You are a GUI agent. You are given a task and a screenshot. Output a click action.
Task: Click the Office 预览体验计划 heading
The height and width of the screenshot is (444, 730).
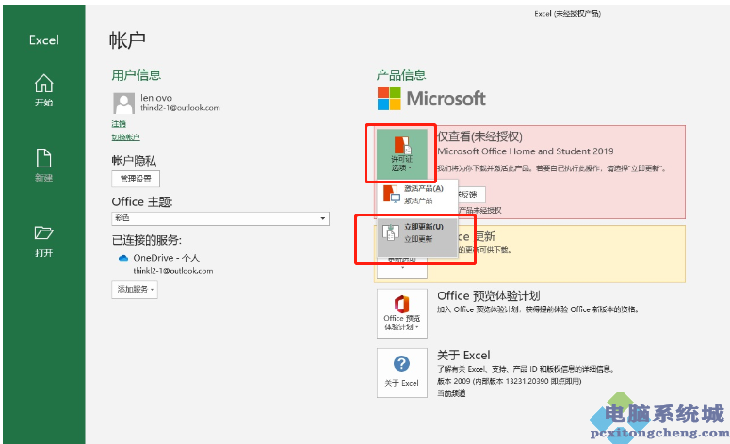488,295
